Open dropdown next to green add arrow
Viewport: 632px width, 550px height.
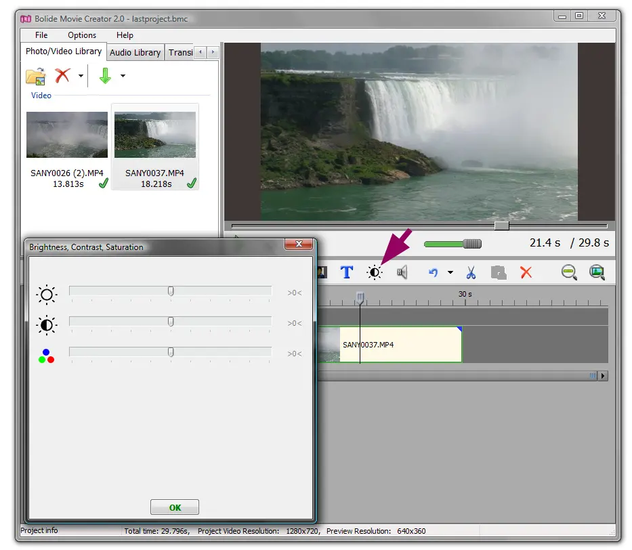[123, 76]
